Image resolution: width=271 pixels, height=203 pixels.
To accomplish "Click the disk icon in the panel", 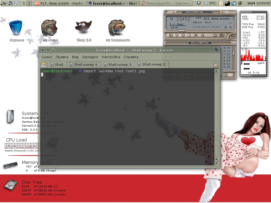I will (16, 3).
